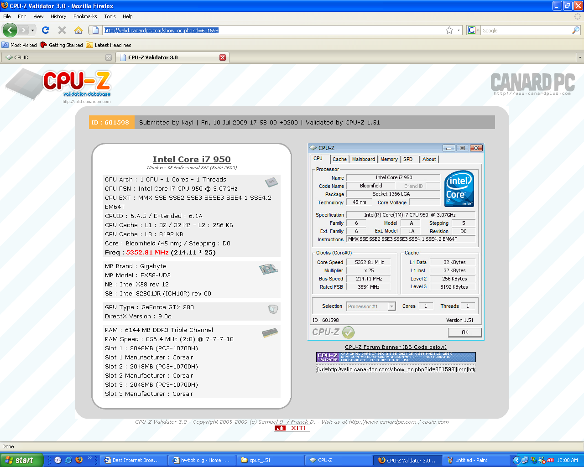The height and width of the screenshot is (467, 584).
Task: Click the ATI tray icon
Action: coord(550,460)
